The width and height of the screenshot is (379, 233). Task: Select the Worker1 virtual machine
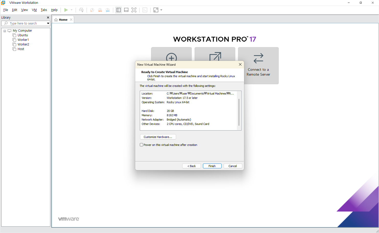pyautogui.click(x=23, y=40)
